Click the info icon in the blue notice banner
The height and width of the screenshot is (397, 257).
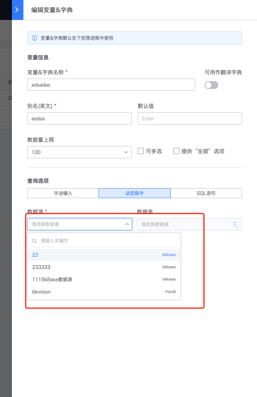tap(35, 38)
